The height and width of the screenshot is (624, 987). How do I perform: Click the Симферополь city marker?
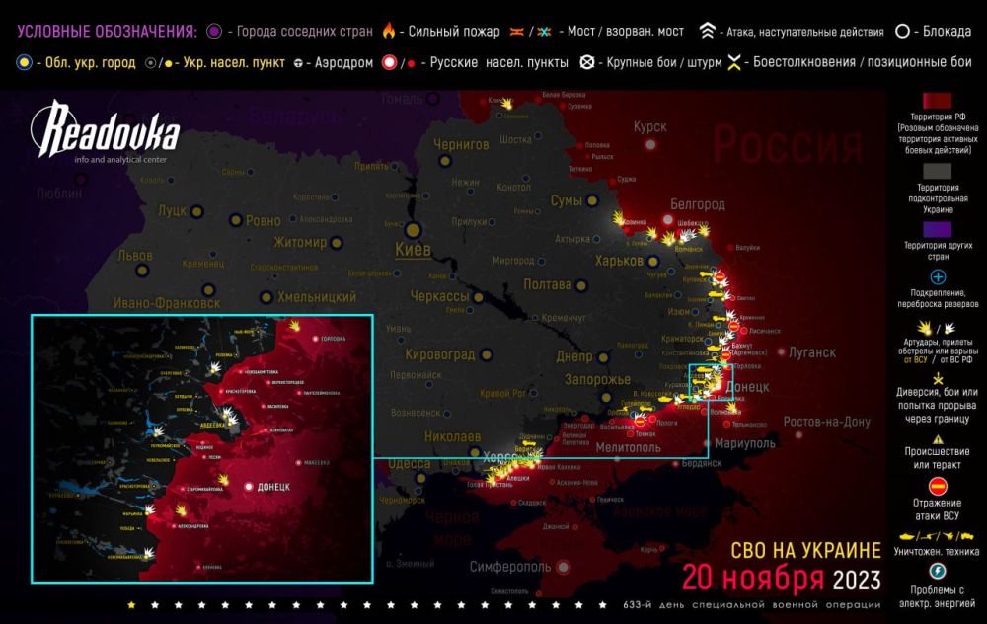(564, 567)
